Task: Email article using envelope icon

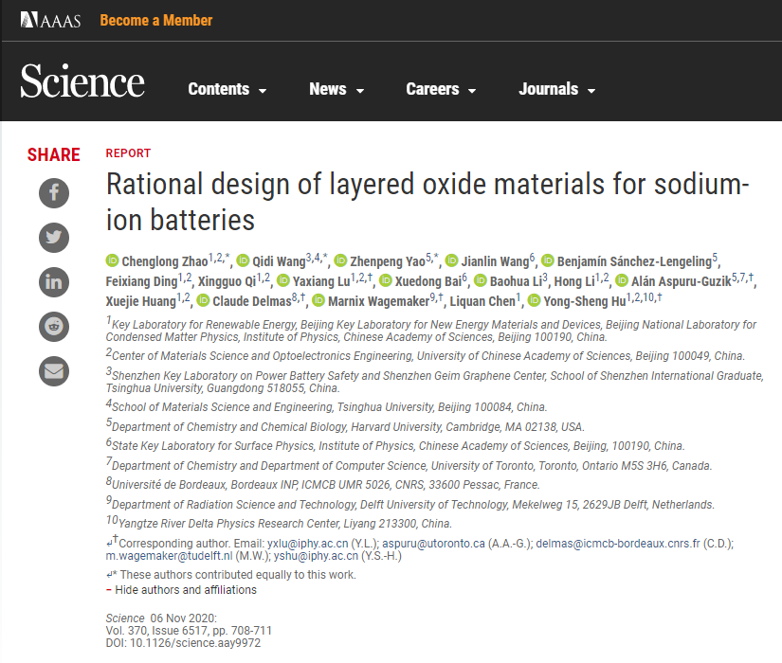Action: (x=54, y=369)
